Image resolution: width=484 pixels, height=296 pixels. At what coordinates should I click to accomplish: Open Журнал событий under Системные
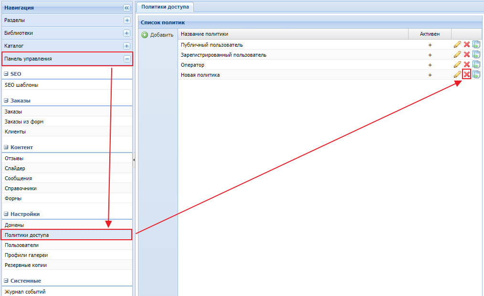(x=25, y=292)
